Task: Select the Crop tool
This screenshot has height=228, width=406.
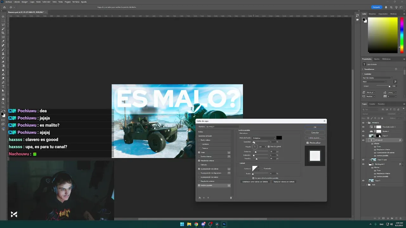Action: click(3, 33)
